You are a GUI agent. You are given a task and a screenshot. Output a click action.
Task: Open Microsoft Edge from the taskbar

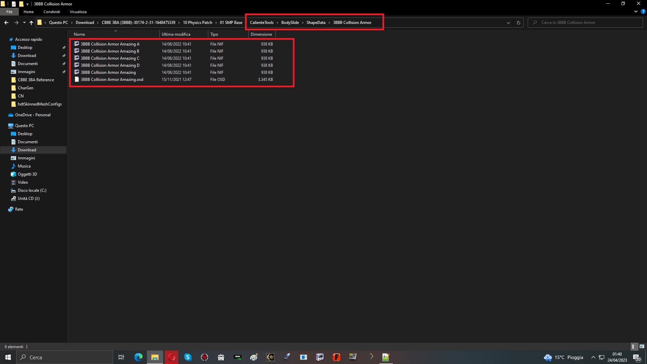[x=138, y=357]
